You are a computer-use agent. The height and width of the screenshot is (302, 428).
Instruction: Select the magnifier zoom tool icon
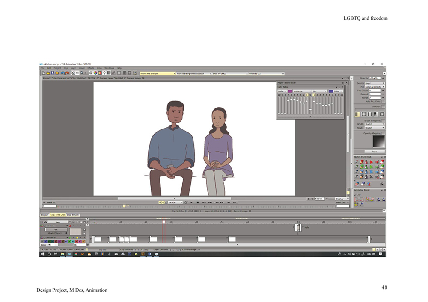(82, 73)
